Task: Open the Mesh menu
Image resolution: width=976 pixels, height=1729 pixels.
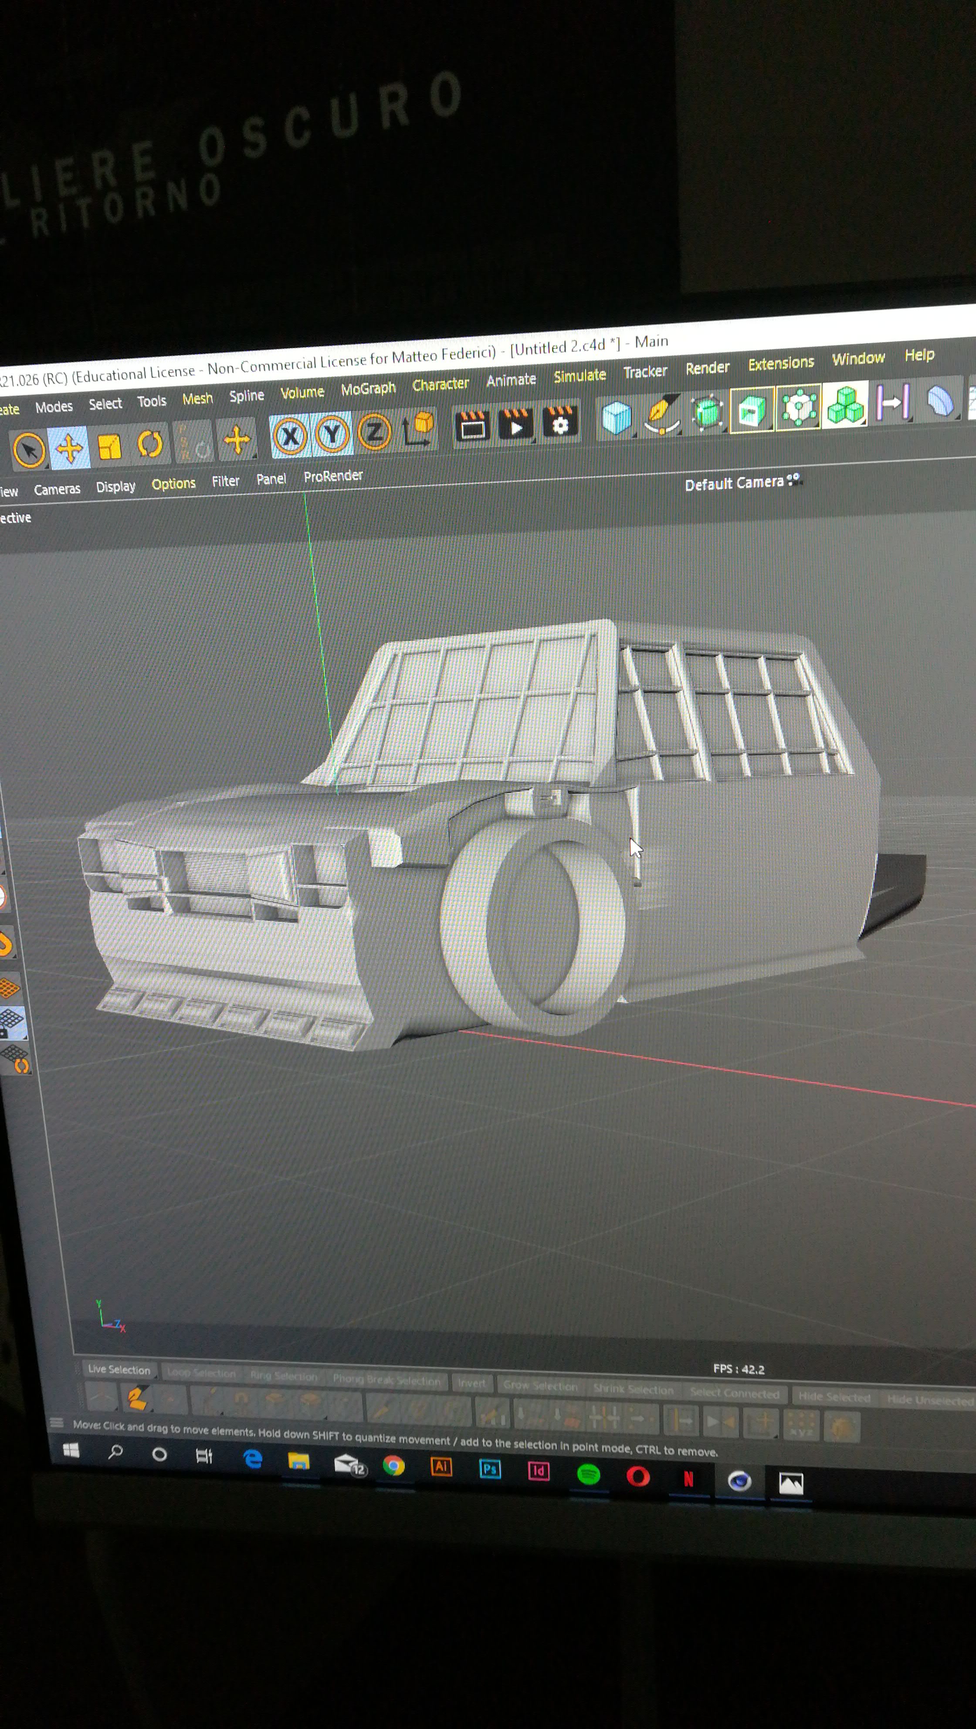Action: (197, 399)
